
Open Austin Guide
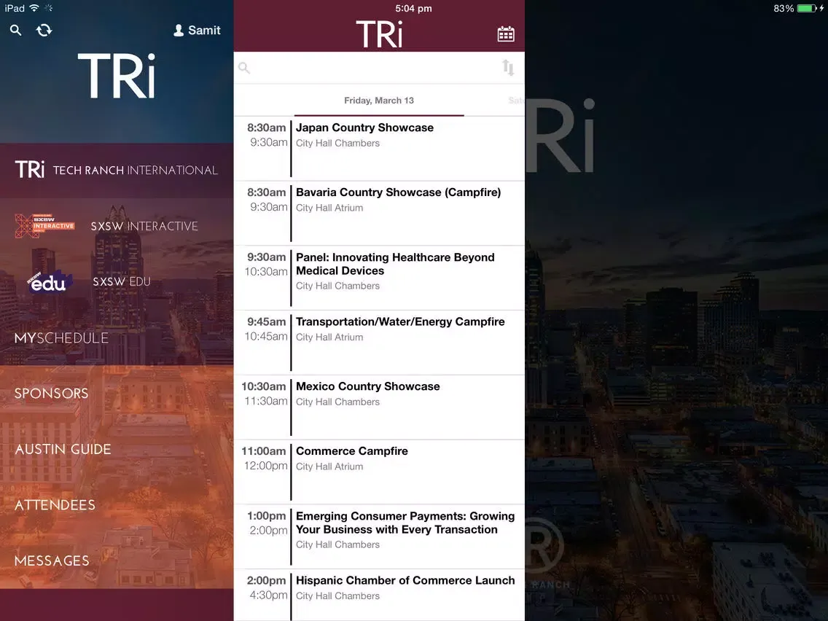pyautogui.click(x=117, y=450)
